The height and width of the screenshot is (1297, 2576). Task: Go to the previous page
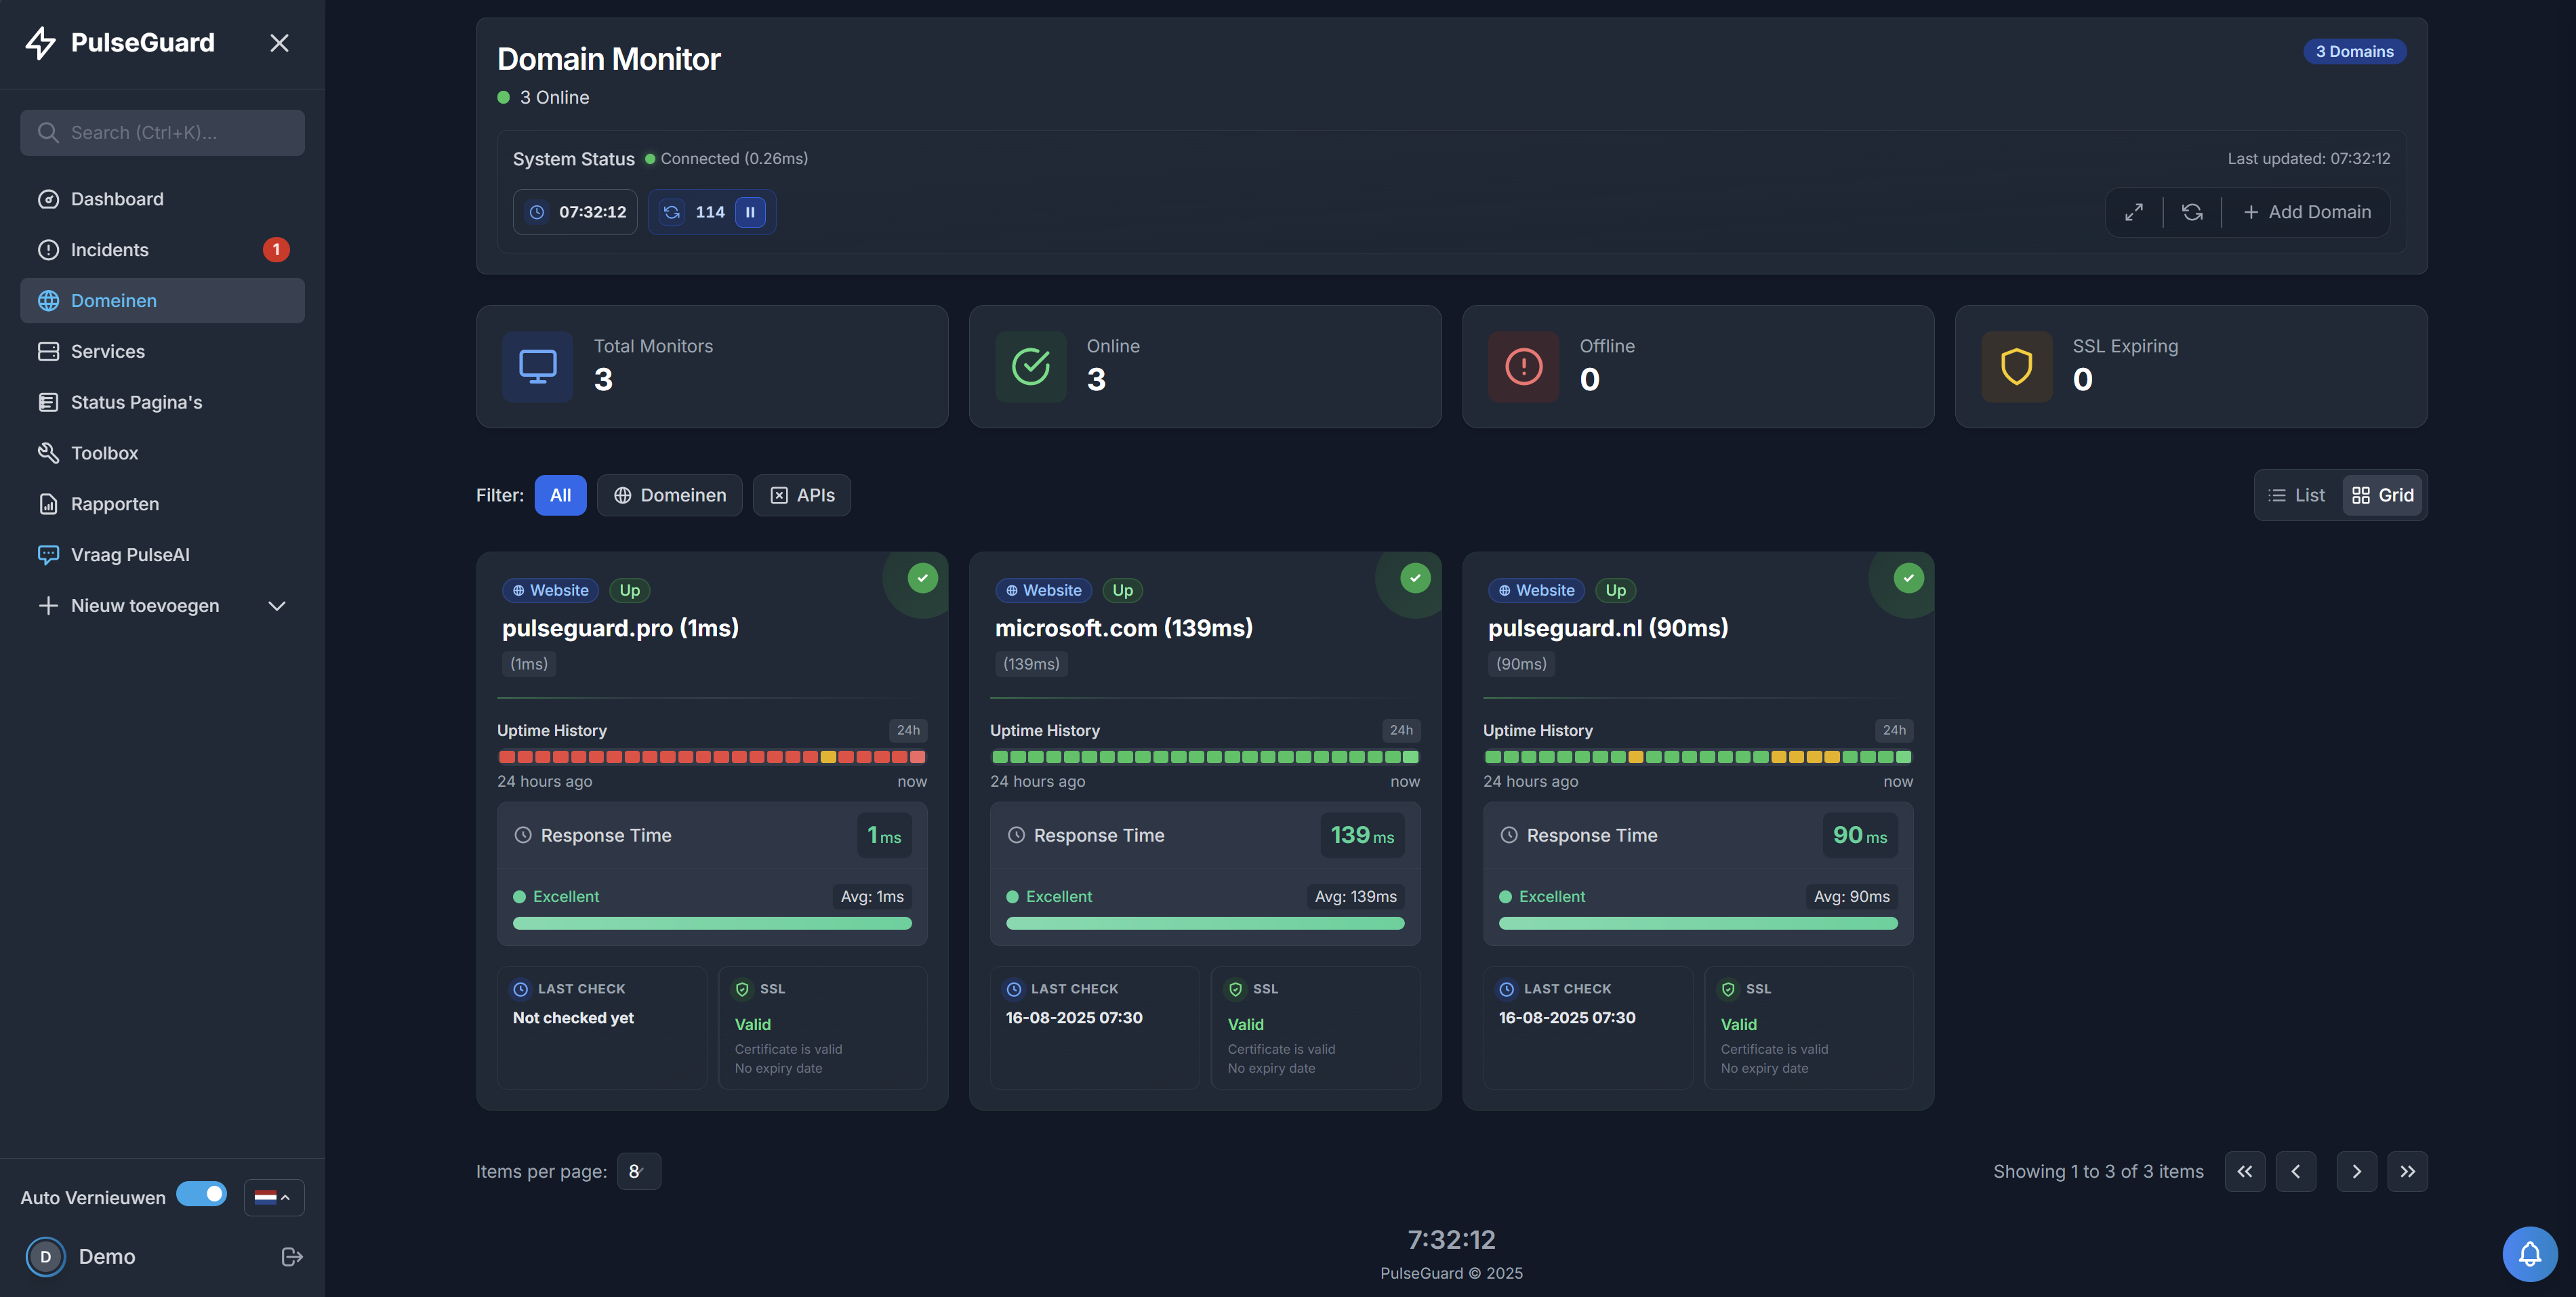2296,1171
